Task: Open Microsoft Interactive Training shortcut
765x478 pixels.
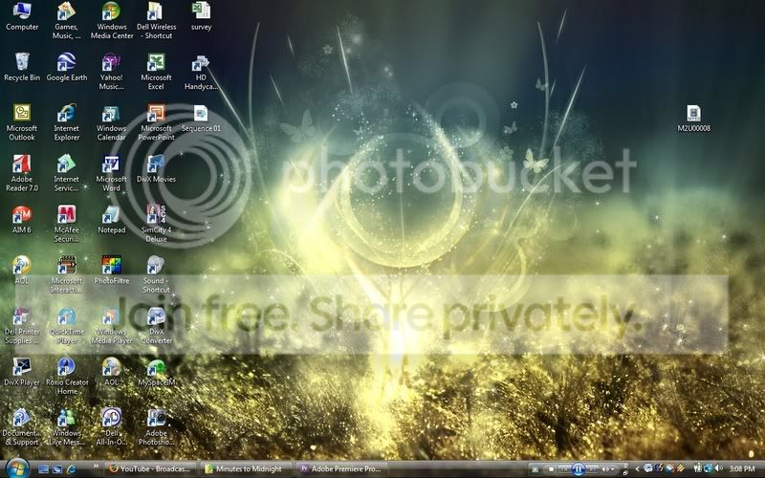Action: click(66, 274)
